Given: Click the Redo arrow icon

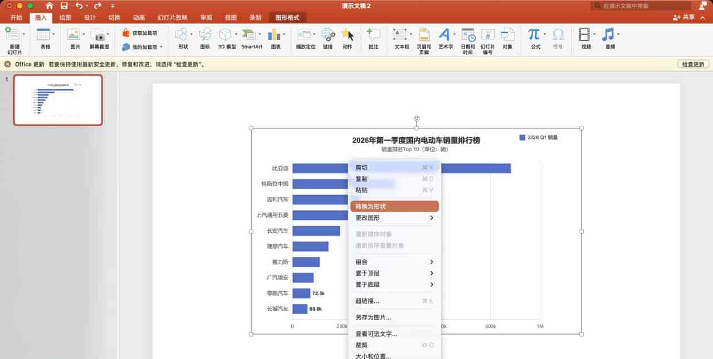Looking at the screenshot, I should pos(98,6).
